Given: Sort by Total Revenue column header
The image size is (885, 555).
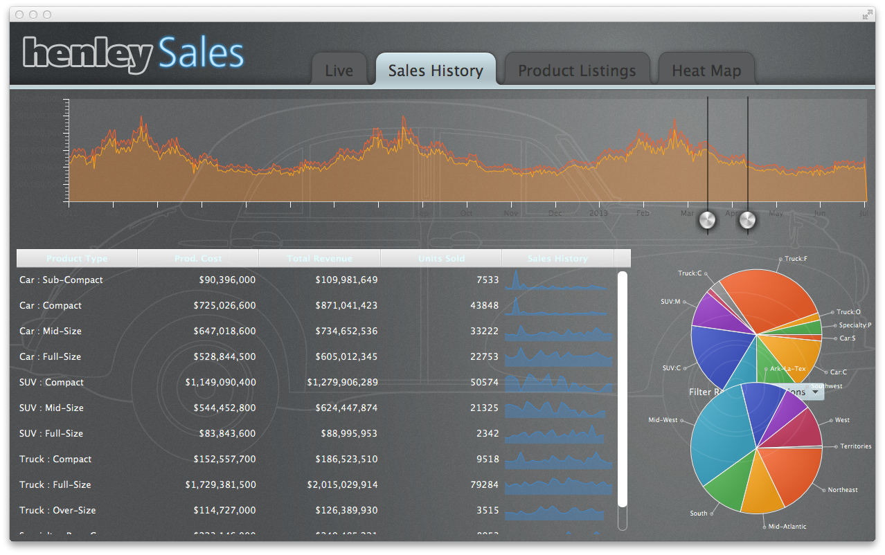Looking at the screenshot, I should click(319, 259).
